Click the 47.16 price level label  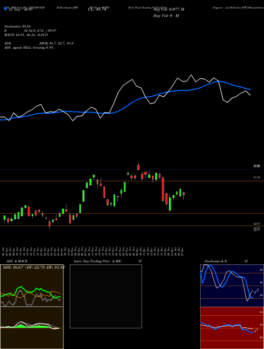coord(257,177)
